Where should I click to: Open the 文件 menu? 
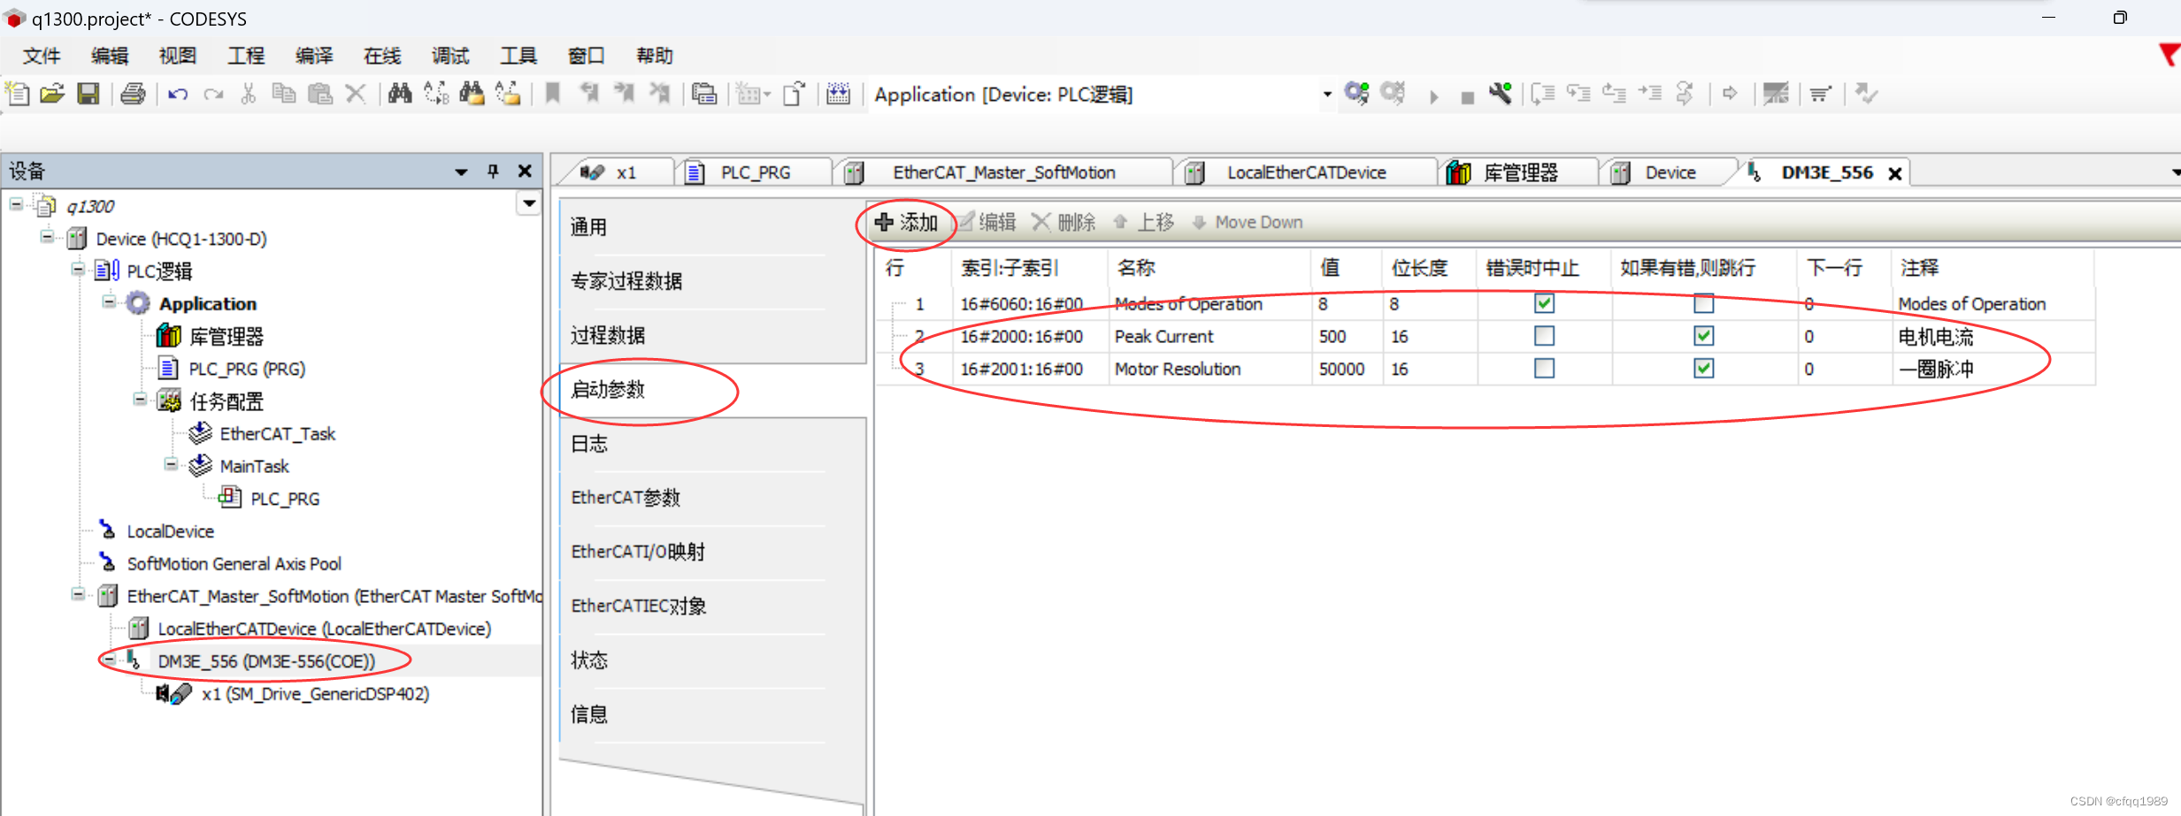(x=41, y=56)
